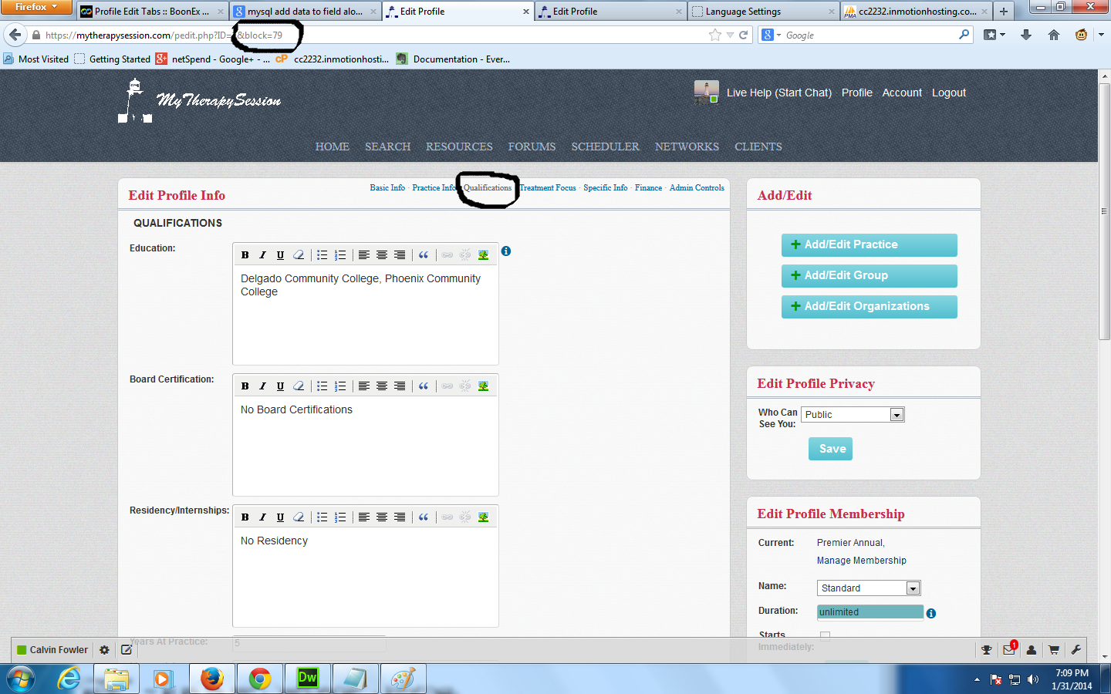Image resolution: width=1111 pixels, height=694 pixels.
Task: Click the Add/Edit Organizations button
Action: coord(870,307)
